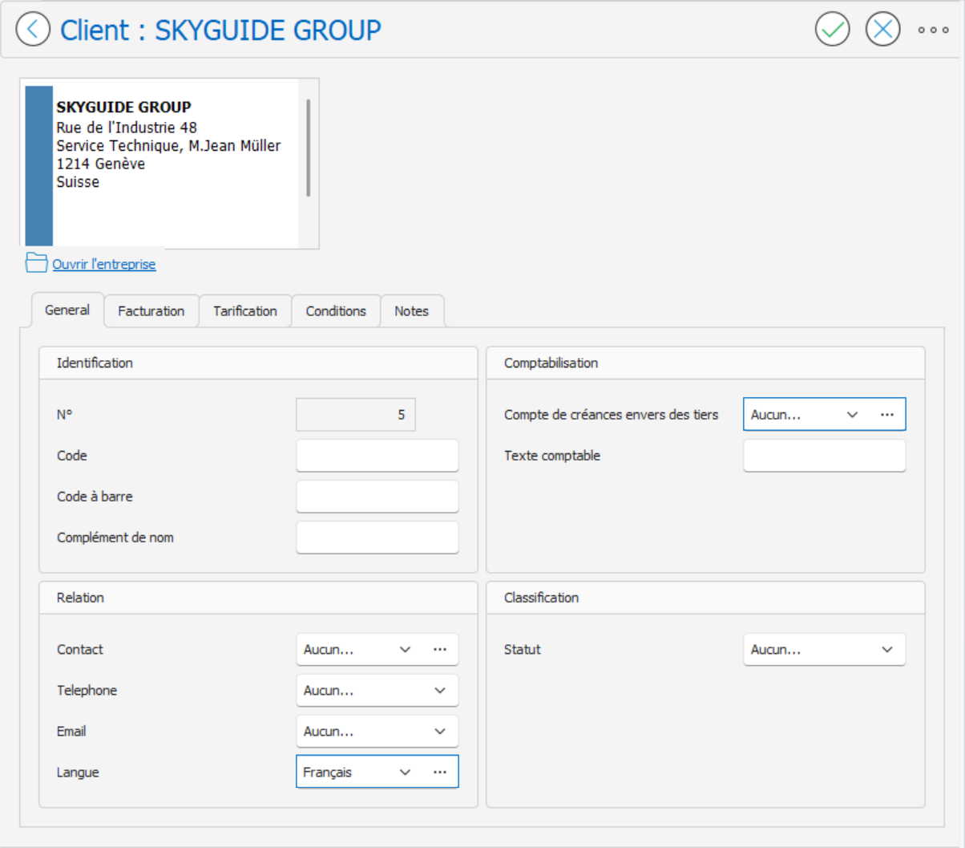
Task: Open the three-dot more options menu in header
Action: [933, 30]
